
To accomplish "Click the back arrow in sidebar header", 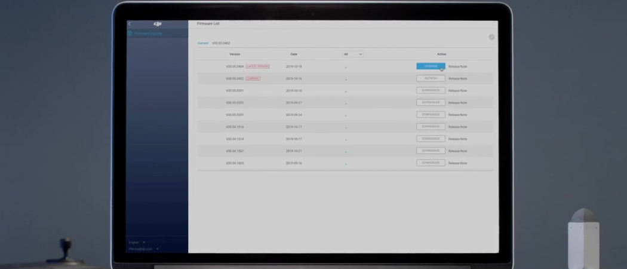I will [x=130, y=24].
